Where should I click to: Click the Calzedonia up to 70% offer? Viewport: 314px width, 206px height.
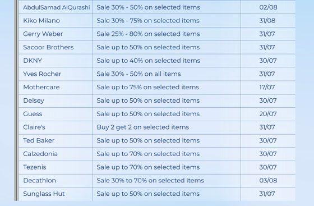(148, 154)
